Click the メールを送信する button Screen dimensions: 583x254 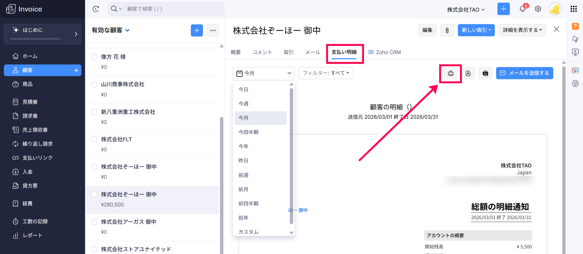click(x=524, y=73)
